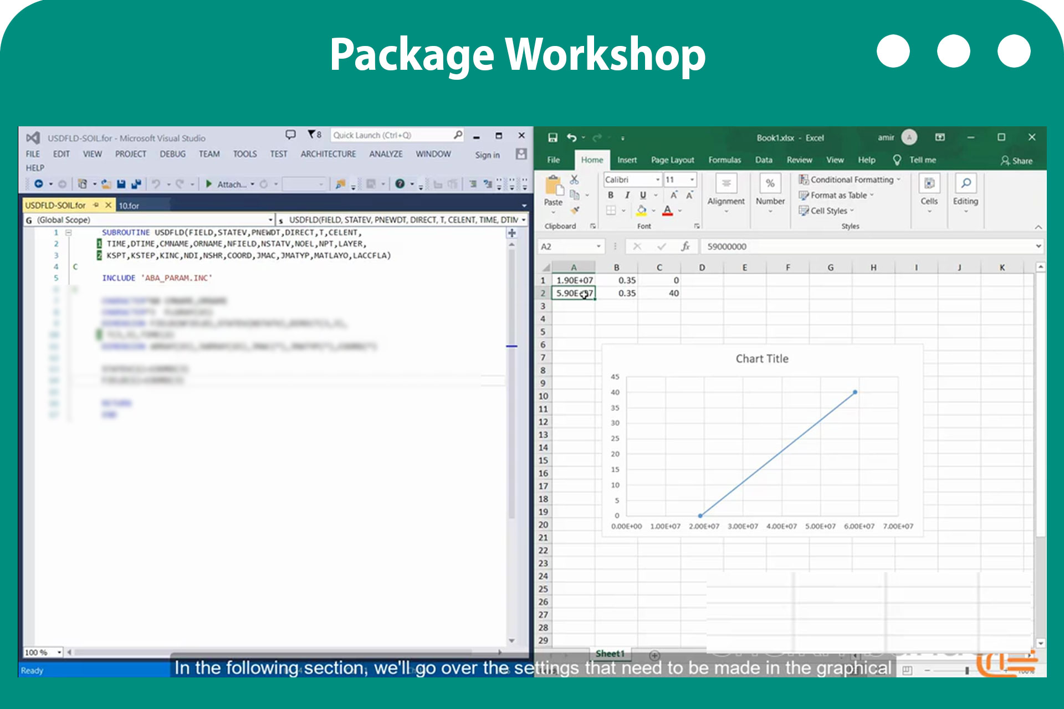Click the Visual Studio feedback speech bubble icon
Viewport: 1064px width, 709px height.
pyautogui.click(x=290, y=135)
